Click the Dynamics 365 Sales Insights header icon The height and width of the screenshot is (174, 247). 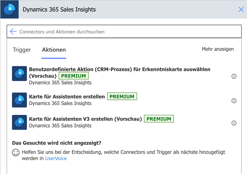pos(9,9)
